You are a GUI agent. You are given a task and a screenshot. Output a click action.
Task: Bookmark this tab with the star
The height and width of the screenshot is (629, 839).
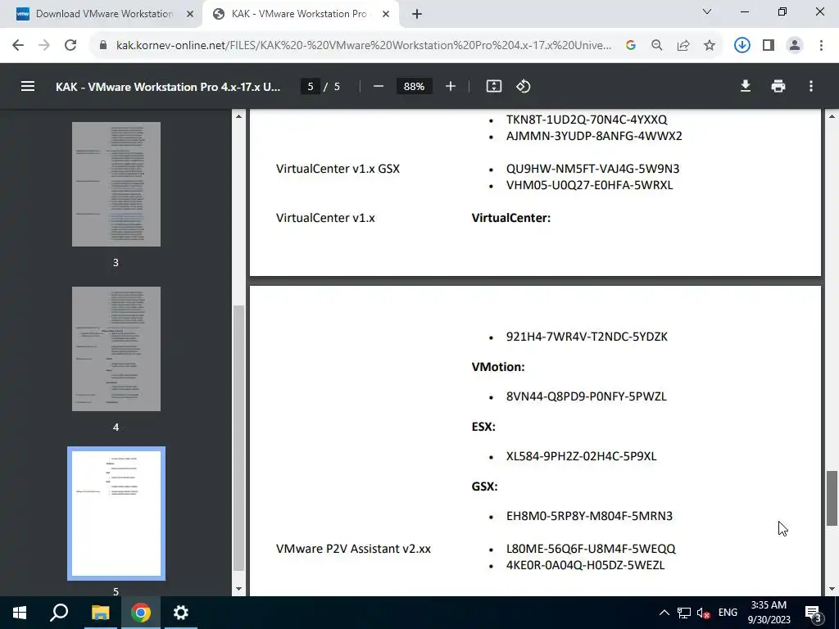point(710,45)
